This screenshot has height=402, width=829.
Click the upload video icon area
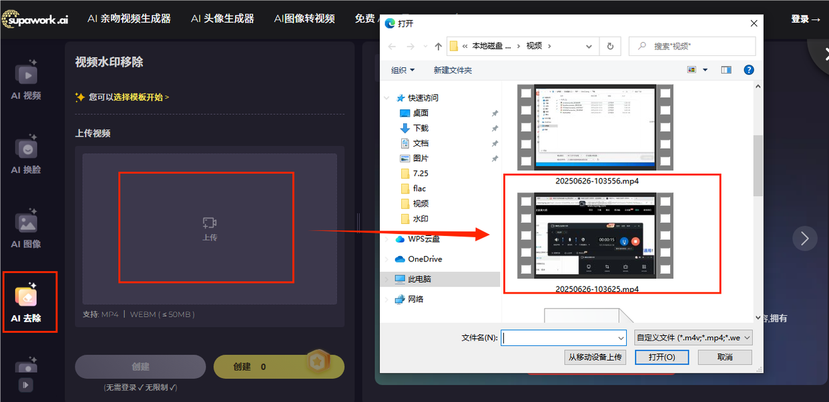[x=210, y=228]
